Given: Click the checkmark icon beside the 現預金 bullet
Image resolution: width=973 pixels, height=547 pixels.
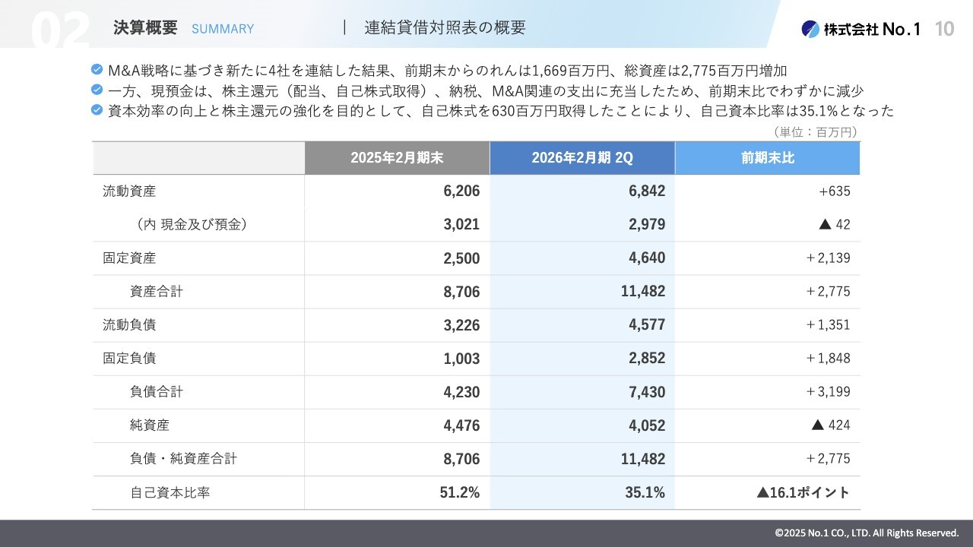Looking at the screenshot, I should (x=97, y=90).
